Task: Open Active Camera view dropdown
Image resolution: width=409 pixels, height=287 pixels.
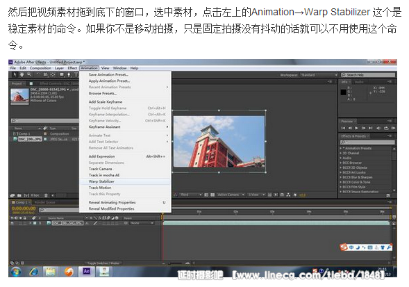Action: [x=231, y=195]
